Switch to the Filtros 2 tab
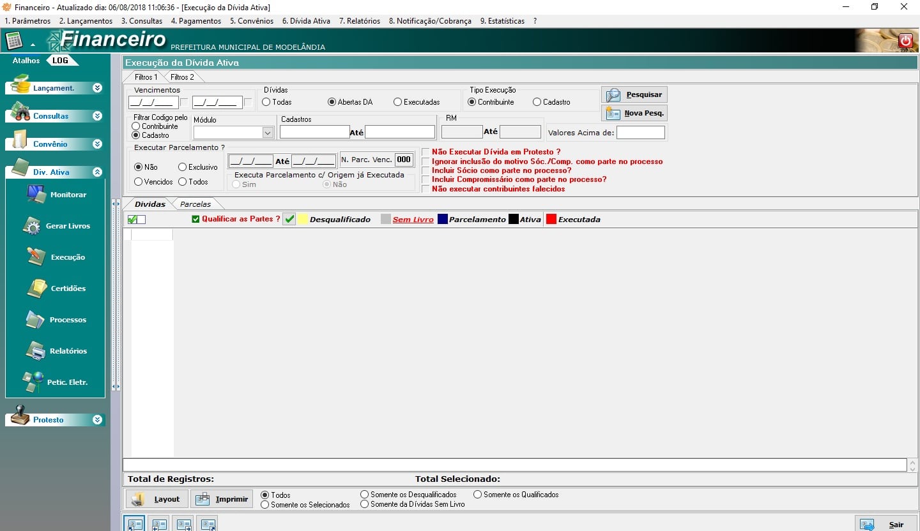The image size is (920, 531). click(x=182, y=77)
